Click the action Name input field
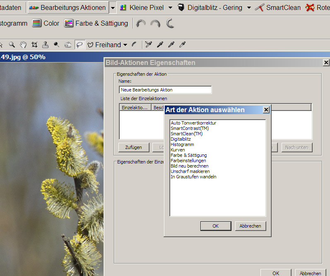The image size is (330, 276). point(165,90)
